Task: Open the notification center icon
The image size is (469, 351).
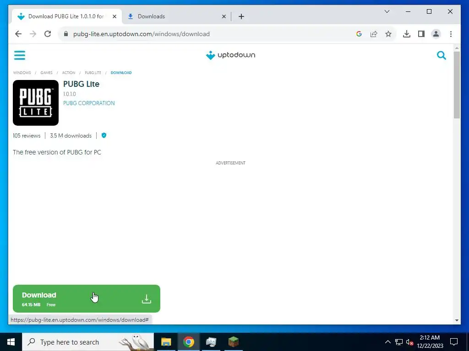Action: [454, 342]
